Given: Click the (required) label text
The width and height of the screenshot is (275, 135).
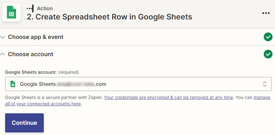Looking at the screenshot, I should (x=68, y=72).
